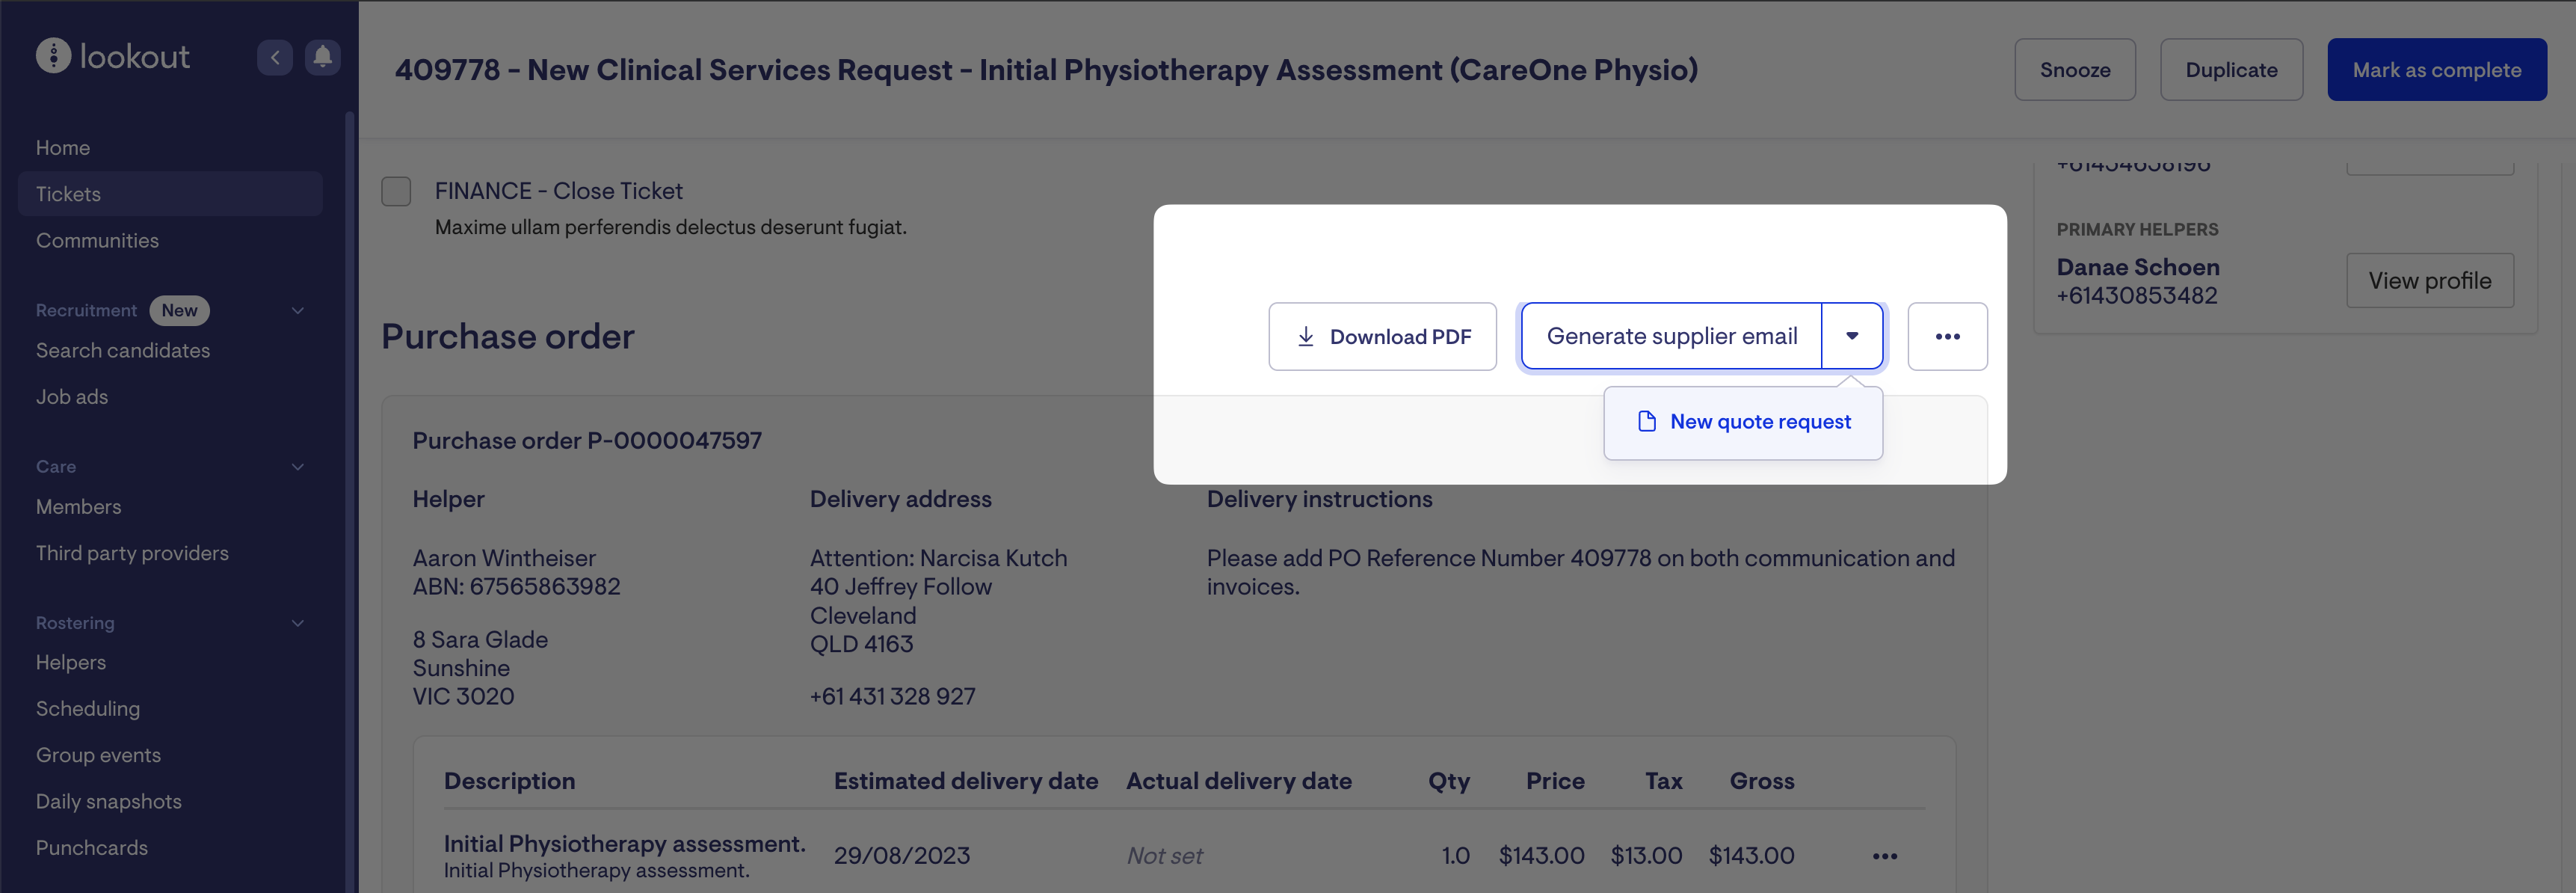Click the lookout logo icon
This screenshot has width=2576, height=893.
53,56
